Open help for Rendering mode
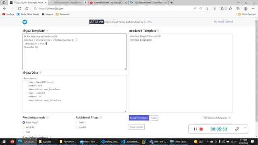The image size is (258, 145). tap(48, 118)
